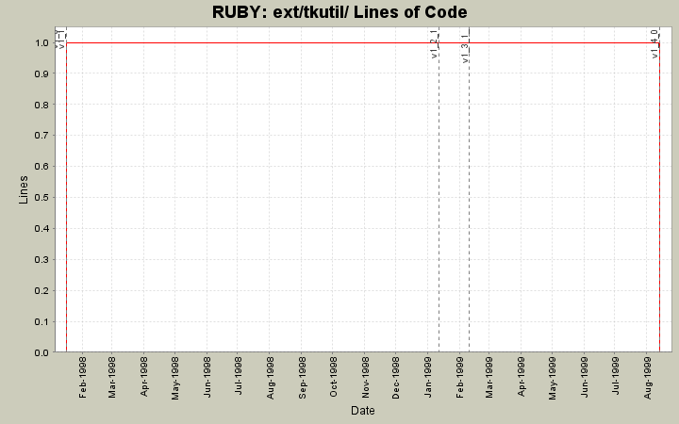Click the y-axis tick label 0.1
679x424 pixels.
coord(41,322)
